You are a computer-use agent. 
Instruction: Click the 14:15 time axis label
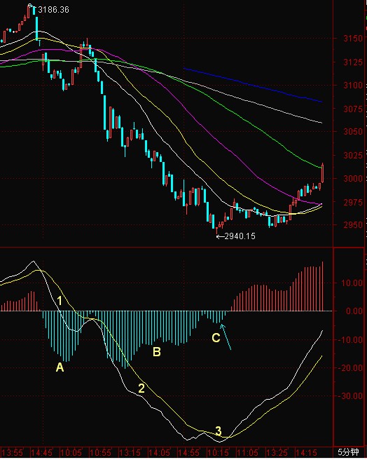[x=306, y=453]
